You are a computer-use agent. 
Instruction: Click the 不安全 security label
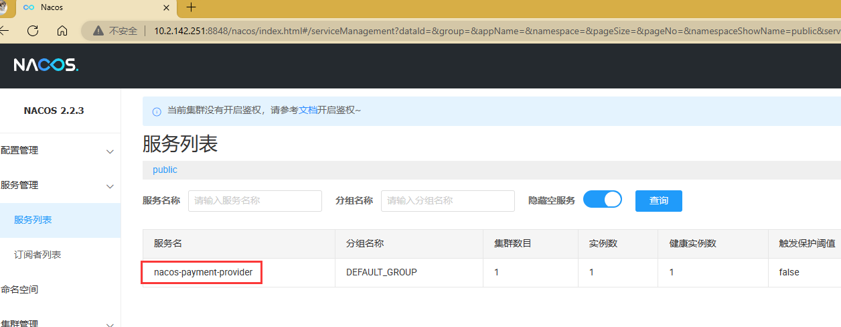[x=123, y=31]
